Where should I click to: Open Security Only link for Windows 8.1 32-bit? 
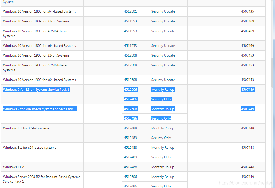161,138
